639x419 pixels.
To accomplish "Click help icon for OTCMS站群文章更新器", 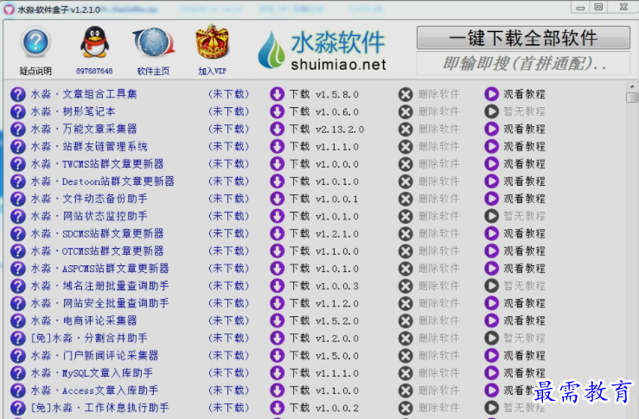I will pyautogui.click(x=18, y=251).
